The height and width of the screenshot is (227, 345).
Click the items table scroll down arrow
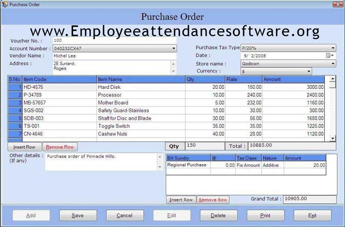click(x=332, y=138)
